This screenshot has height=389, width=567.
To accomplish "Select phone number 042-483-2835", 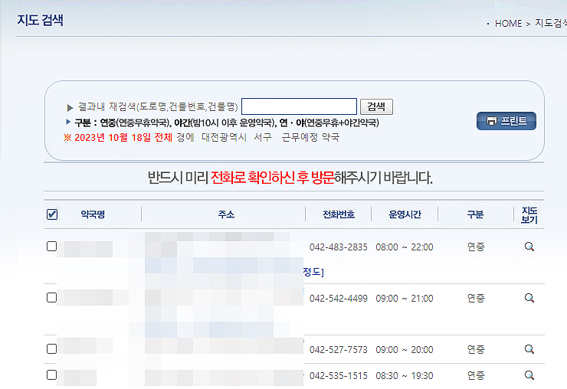I will (x=339, y=247).
